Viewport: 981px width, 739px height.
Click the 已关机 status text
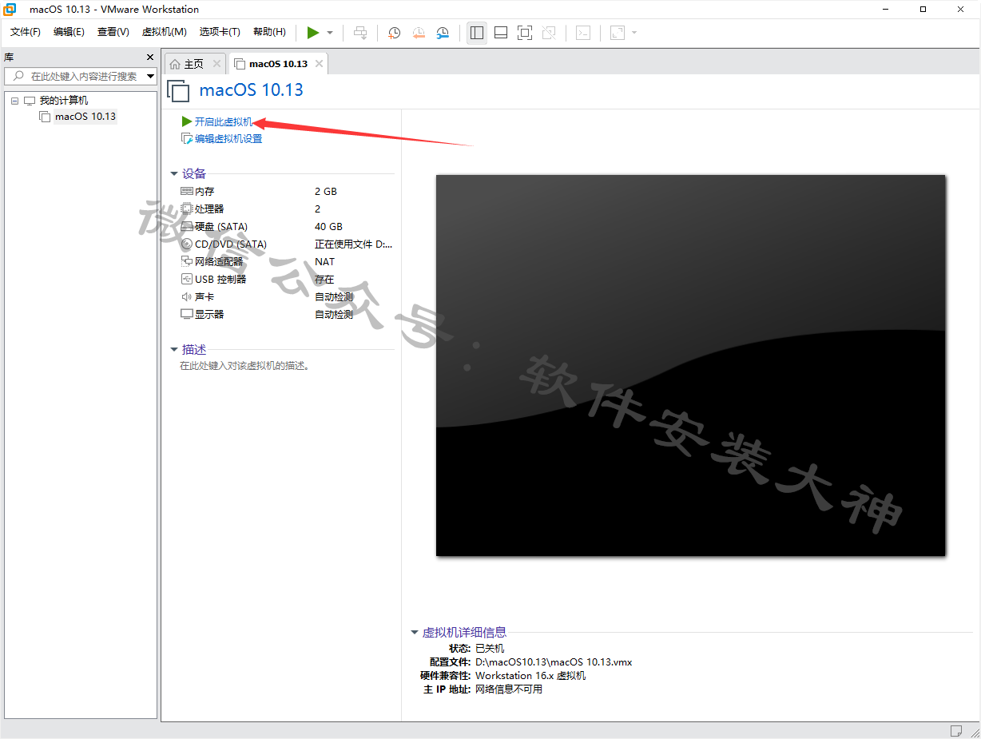pos(490,649)
